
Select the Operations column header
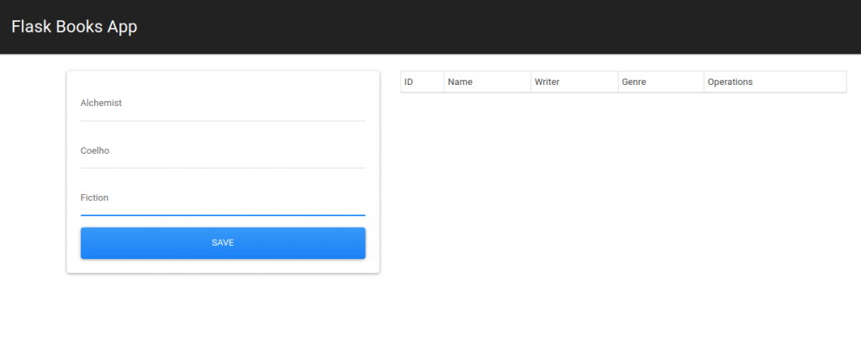774,82
